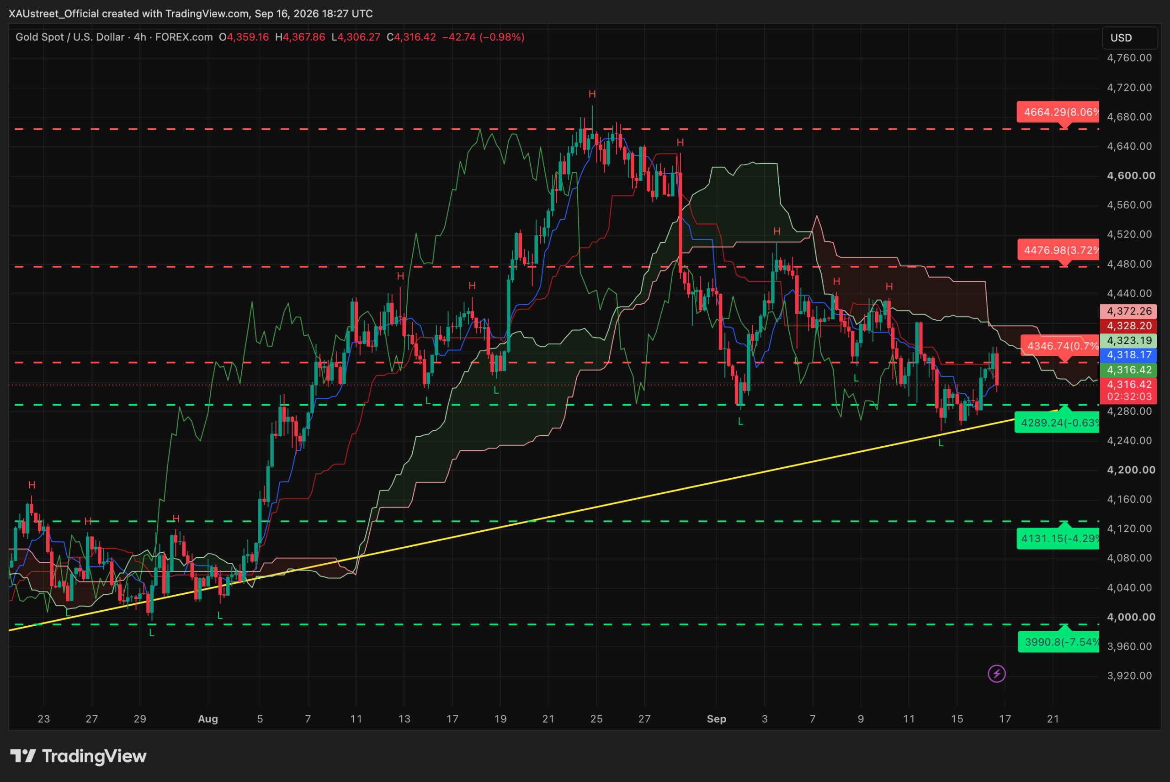Click the bar countdown 02:32:03 label
The height and width of the screenshot is (782, 1170).
1129,396
